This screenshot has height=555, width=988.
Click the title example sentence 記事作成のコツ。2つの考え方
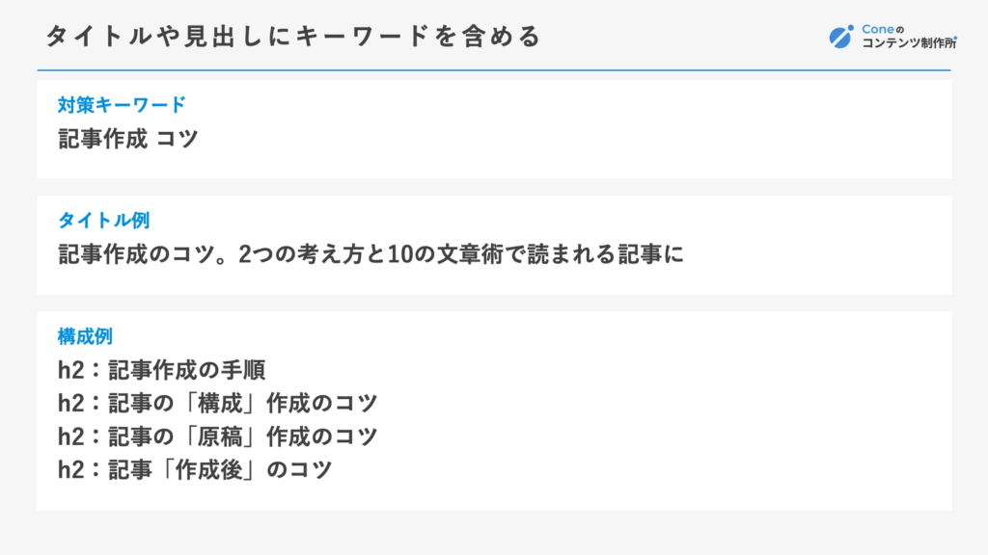(x=213, y=254)
